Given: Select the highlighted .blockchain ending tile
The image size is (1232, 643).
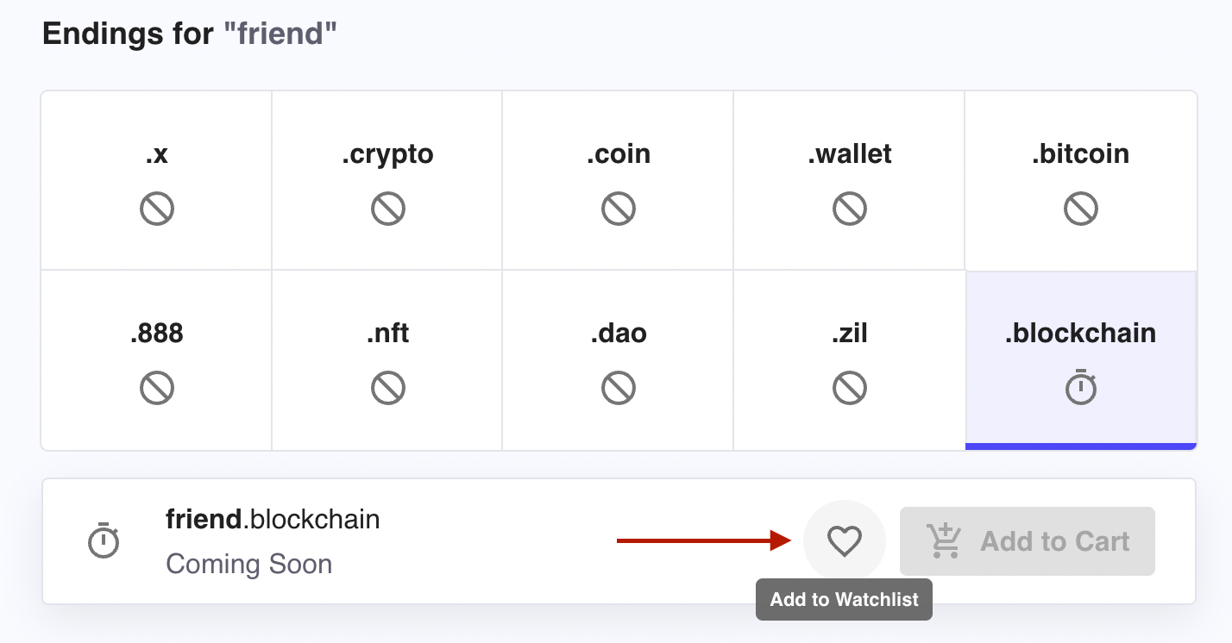Looking at the screenshot, I should (x=1081, y=359).
